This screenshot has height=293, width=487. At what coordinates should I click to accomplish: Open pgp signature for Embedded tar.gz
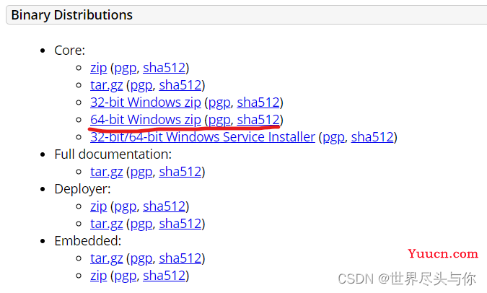[141, 259]
